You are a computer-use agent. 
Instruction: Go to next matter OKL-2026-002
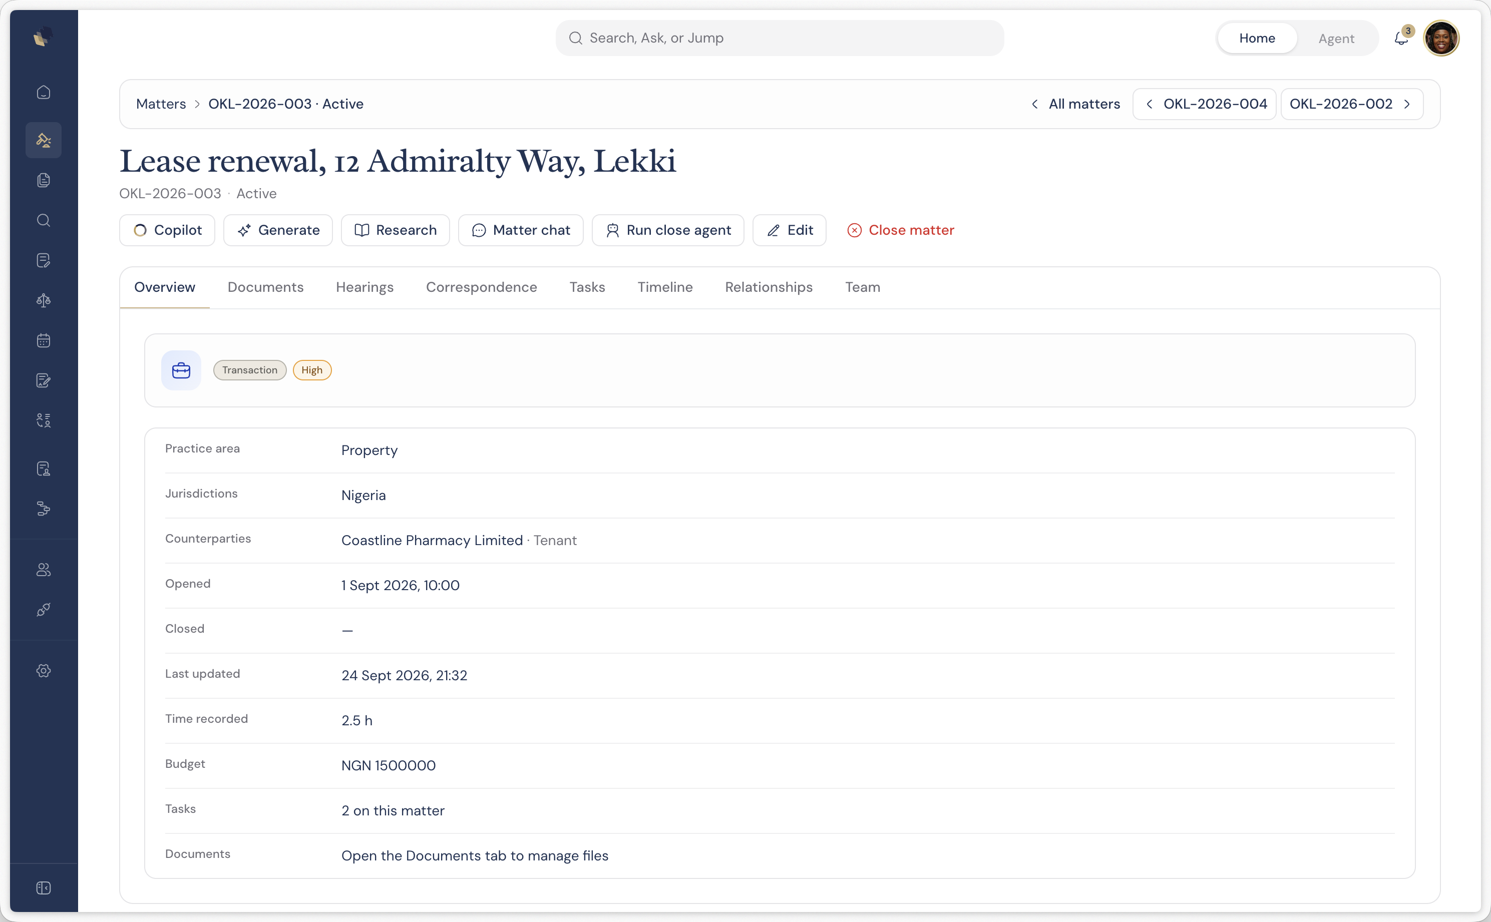(x=1352, y=104)
